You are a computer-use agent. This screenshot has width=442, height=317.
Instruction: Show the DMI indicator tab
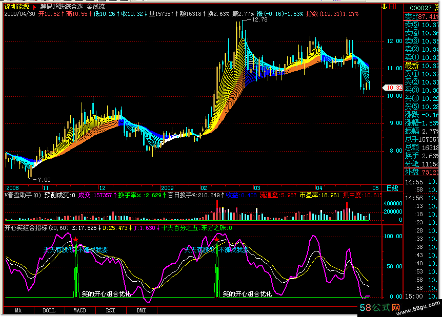(x=140, y=310)
